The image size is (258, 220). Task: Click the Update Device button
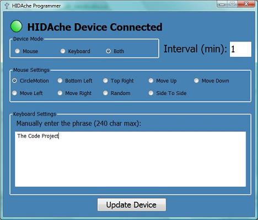tap(132, 205)
